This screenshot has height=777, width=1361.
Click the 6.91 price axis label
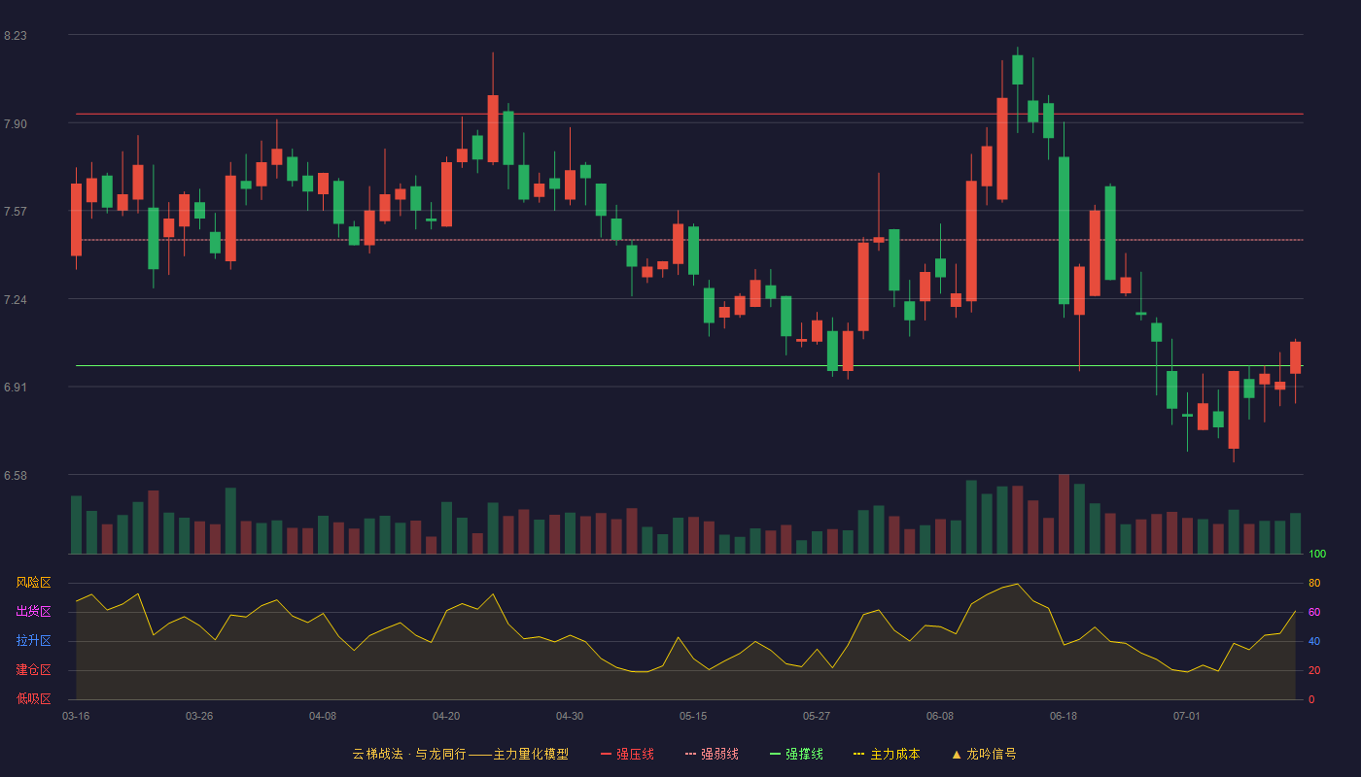coord(16,388)
